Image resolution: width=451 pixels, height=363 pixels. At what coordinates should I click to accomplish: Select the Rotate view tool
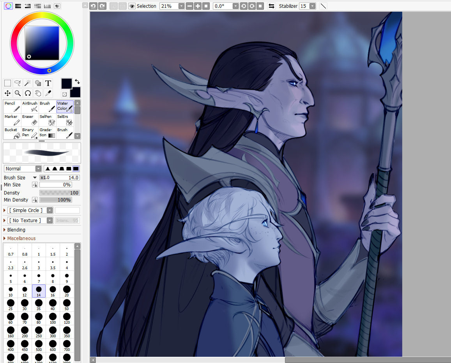(x=28, y=93)
